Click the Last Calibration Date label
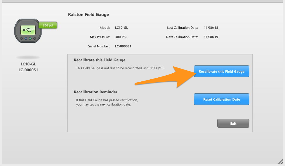Viewport: 285px width, 166px height. coord(183,28)
